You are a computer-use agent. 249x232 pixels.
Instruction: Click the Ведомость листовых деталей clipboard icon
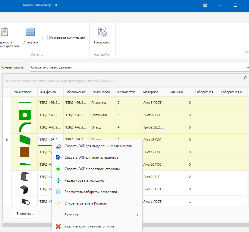5,32
